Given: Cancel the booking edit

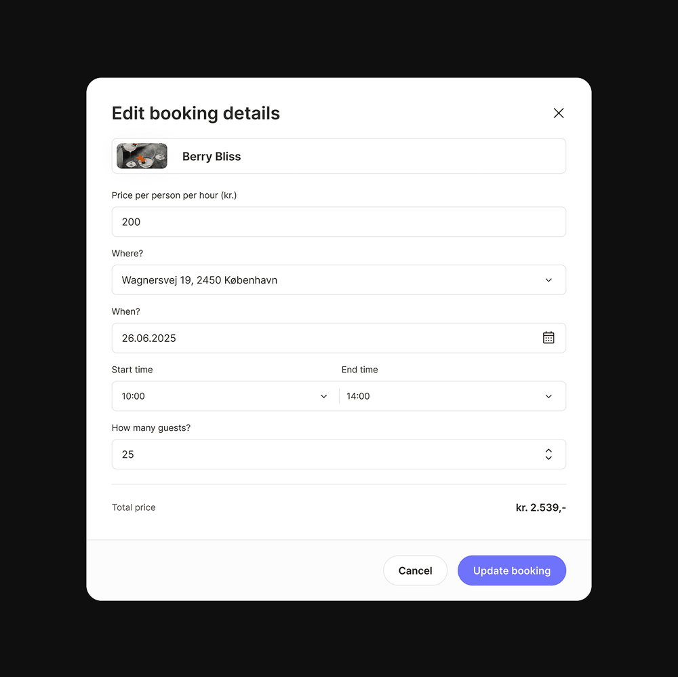Looking at the screenshot, I should tap(415, 570).
